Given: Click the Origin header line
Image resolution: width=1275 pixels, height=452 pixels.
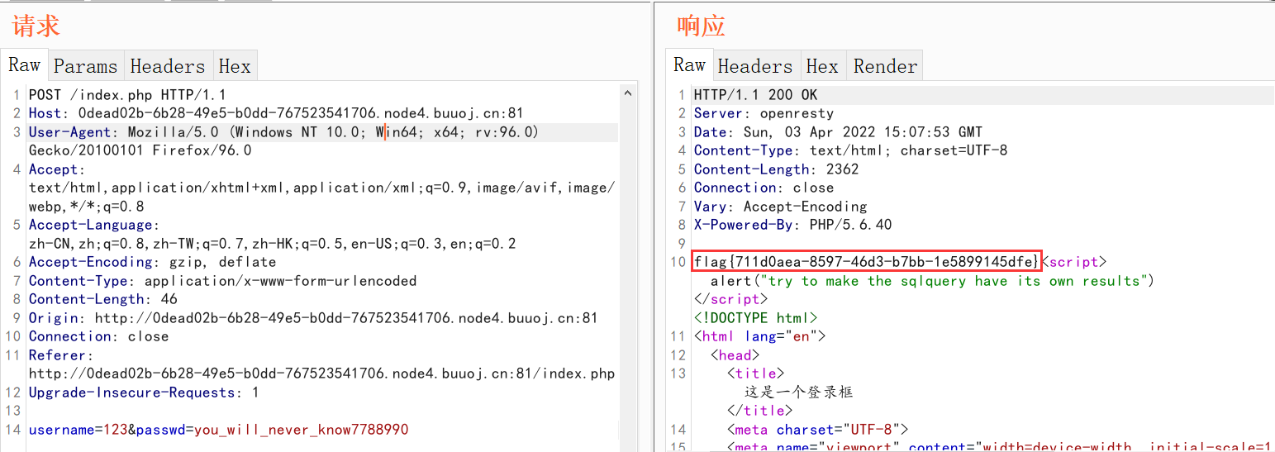Looking at the screenshot, I should pos(313,318).
